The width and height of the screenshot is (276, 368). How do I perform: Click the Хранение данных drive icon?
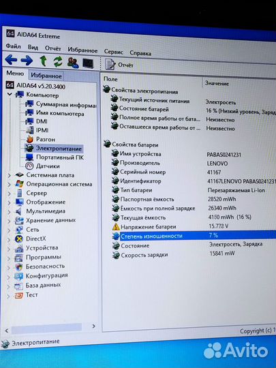click(x=19, y=220)
